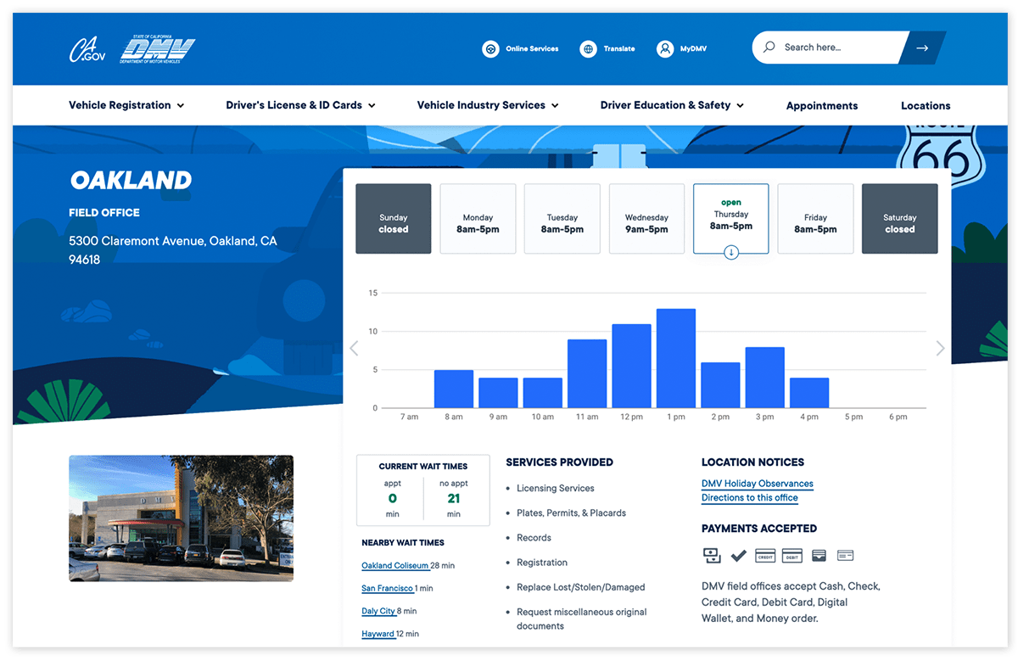Select the Friday 8am-5pm tab
Viewport: 1018px width, 661px height.
(815, 219)
